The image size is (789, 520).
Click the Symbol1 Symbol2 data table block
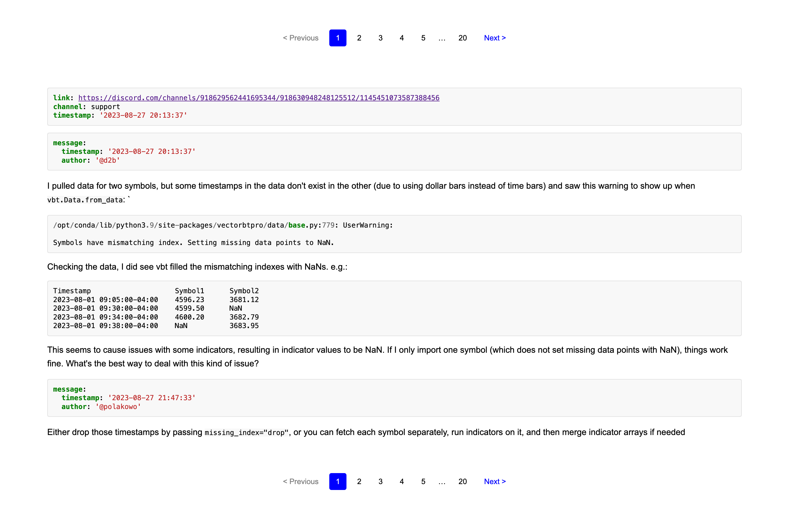(394, 308)
